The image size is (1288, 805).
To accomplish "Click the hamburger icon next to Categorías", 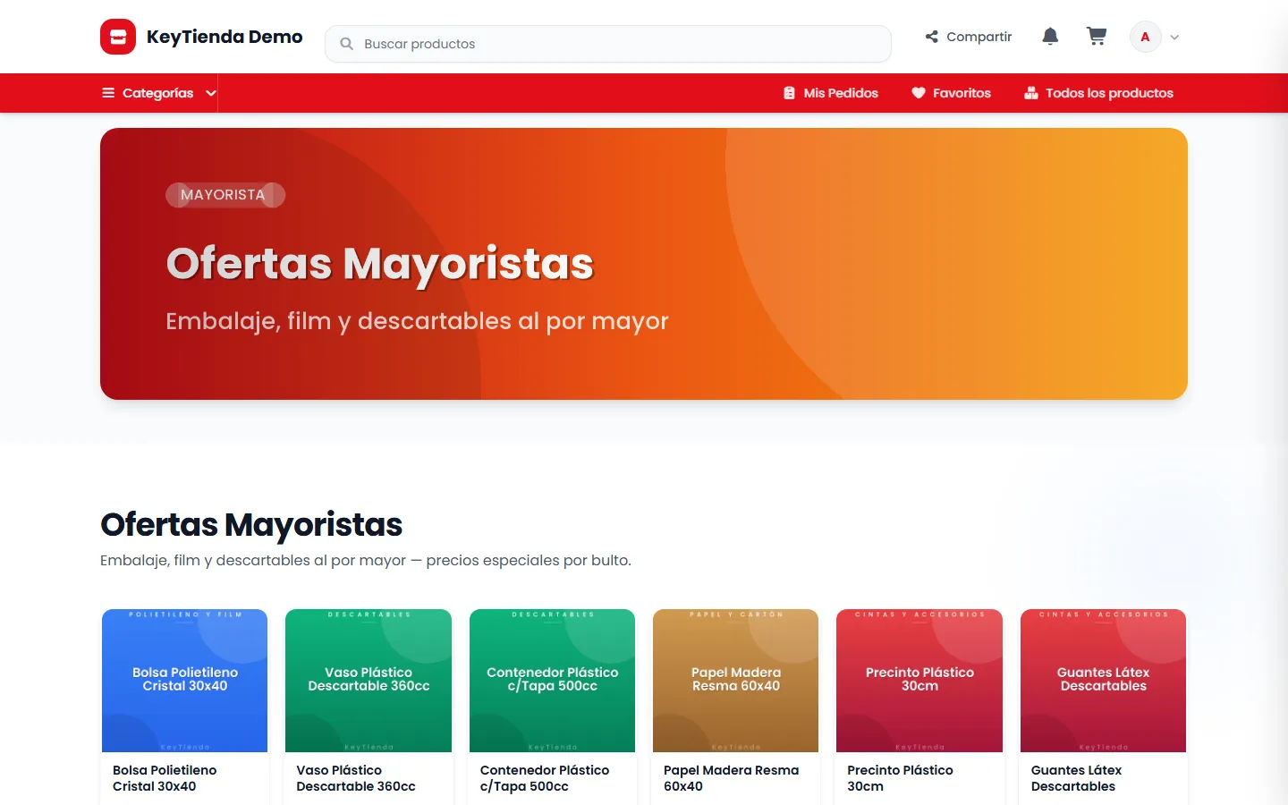I will 108,93.
